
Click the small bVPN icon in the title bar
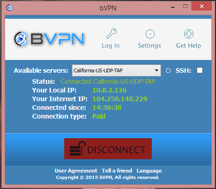pyautogui.click(x=10, y=8)
